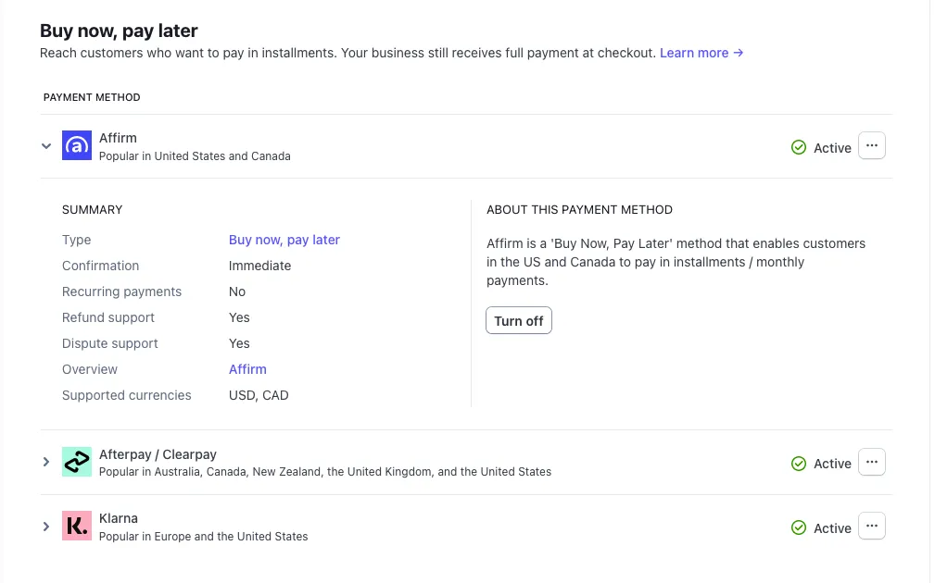Click the Klarna logo icon

coord(76,526)
